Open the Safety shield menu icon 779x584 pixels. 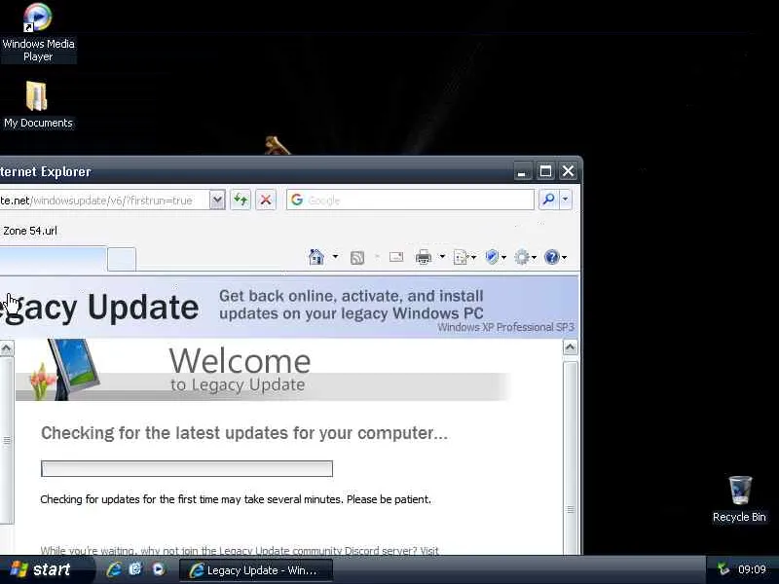[x=496, y=257]
